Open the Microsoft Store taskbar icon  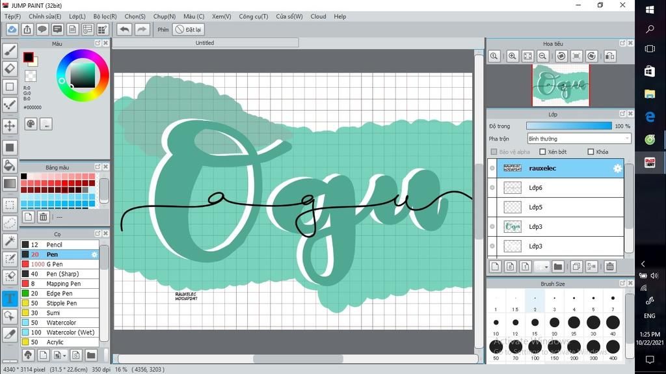click(x=650, y=72)
